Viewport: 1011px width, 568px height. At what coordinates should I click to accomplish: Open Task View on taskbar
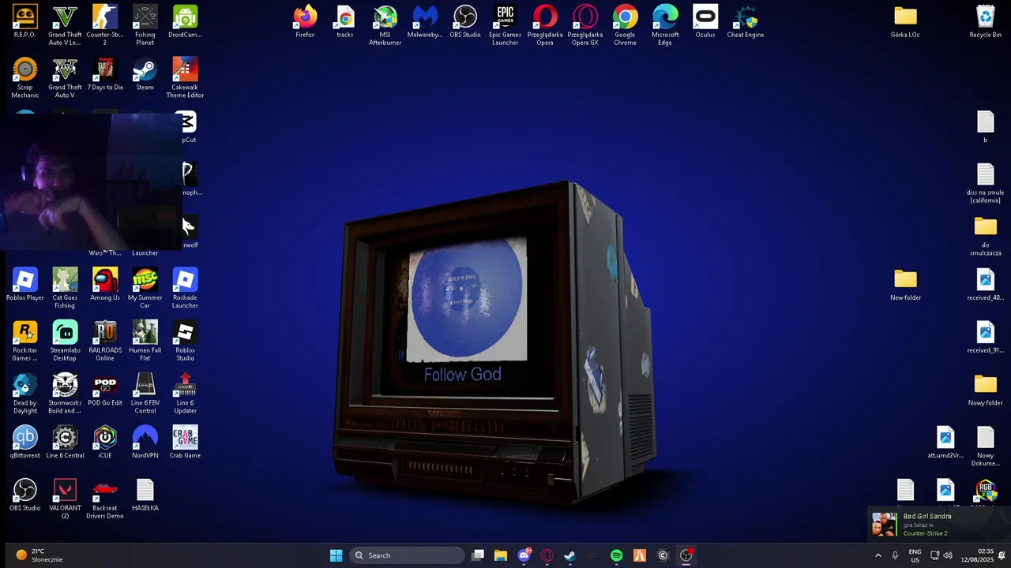478,555
